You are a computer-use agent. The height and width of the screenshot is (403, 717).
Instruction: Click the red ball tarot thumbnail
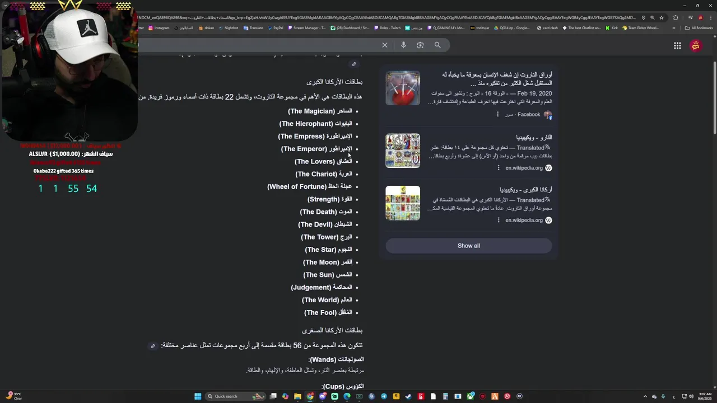pos(403,88)
